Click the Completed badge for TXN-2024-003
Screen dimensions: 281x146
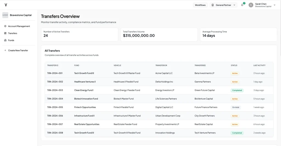point(237,90)
